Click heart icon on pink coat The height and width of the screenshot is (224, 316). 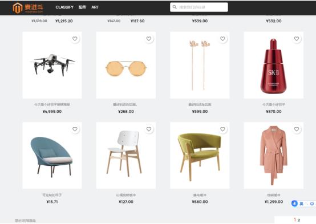point(297,129)
